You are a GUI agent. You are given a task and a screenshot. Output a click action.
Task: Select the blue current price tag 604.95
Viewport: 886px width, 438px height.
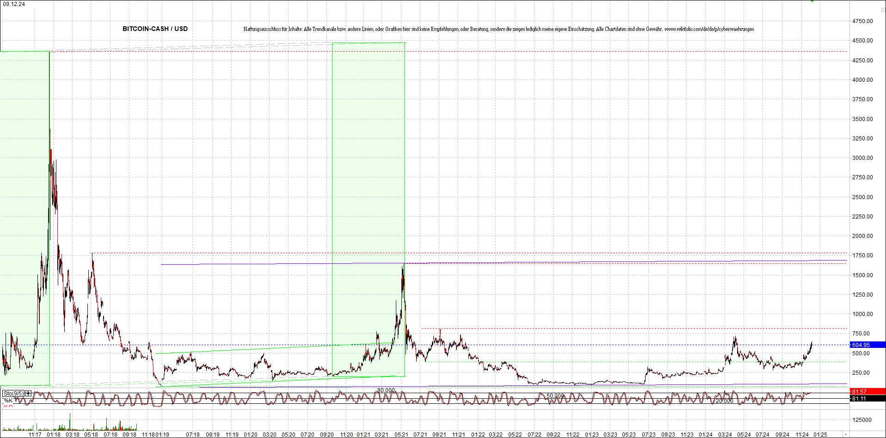[868, 345]
